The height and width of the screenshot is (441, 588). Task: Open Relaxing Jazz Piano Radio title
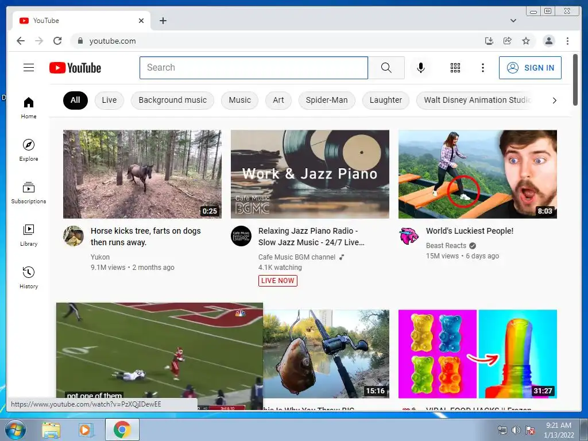click(x=311, y=237)
